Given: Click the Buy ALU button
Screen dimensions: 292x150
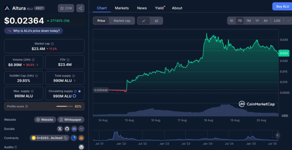Looking at the screenshot, I should 282,6.
